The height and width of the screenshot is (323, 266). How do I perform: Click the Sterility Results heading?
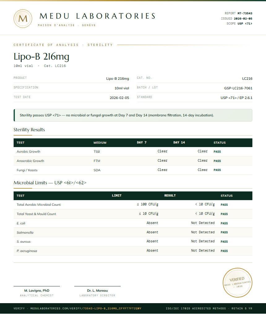(x=29, y=130)
